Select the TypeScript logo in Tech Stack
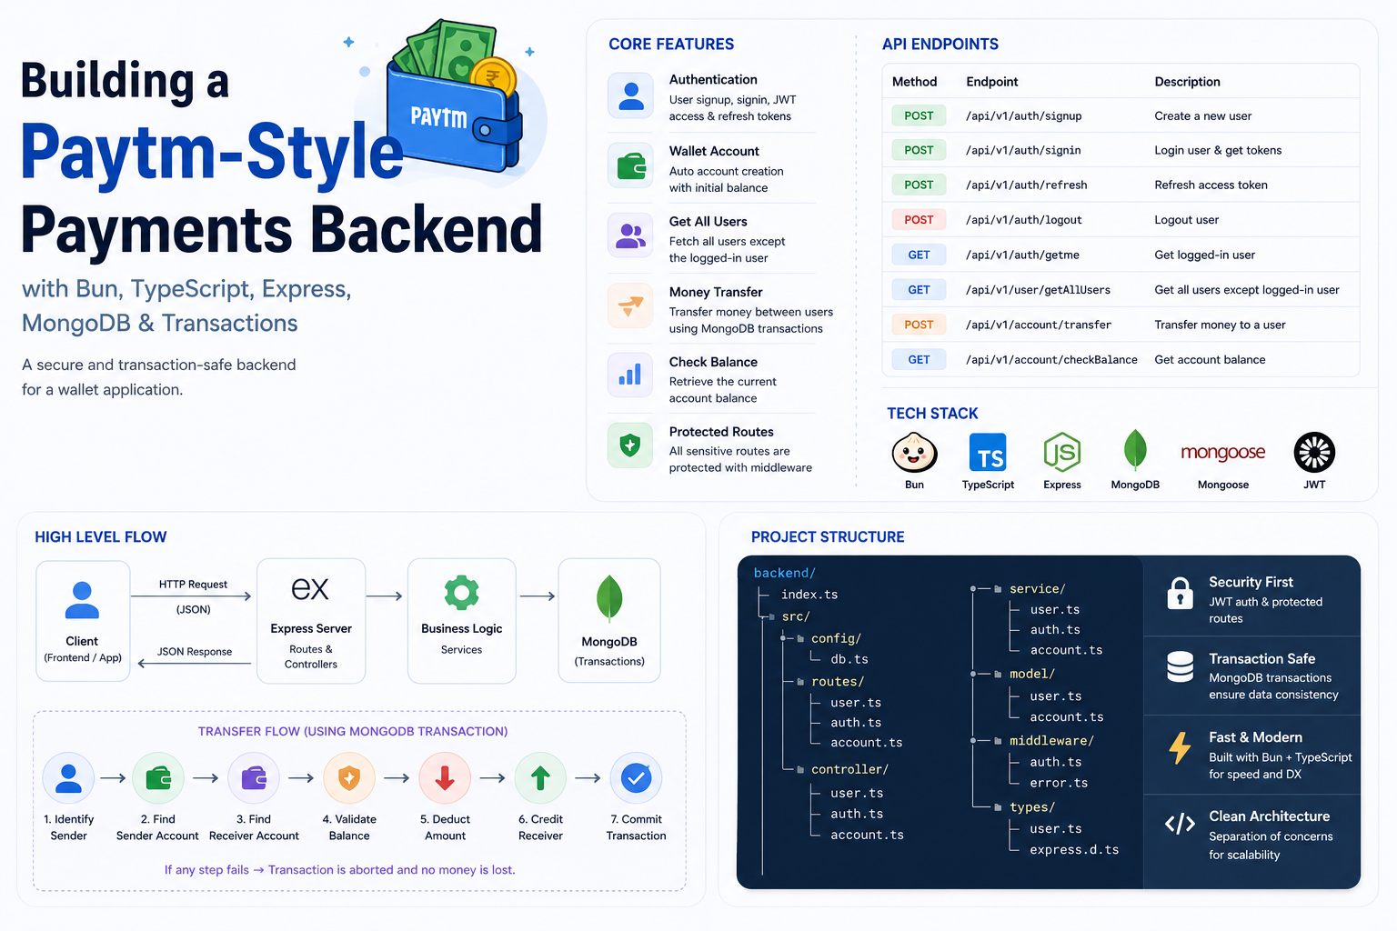The width and height of the screenshot is (1397, 931). coord(988,453)
